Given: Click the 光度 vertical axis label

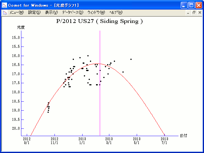Looking at the screenshot, I should [21, 27].
